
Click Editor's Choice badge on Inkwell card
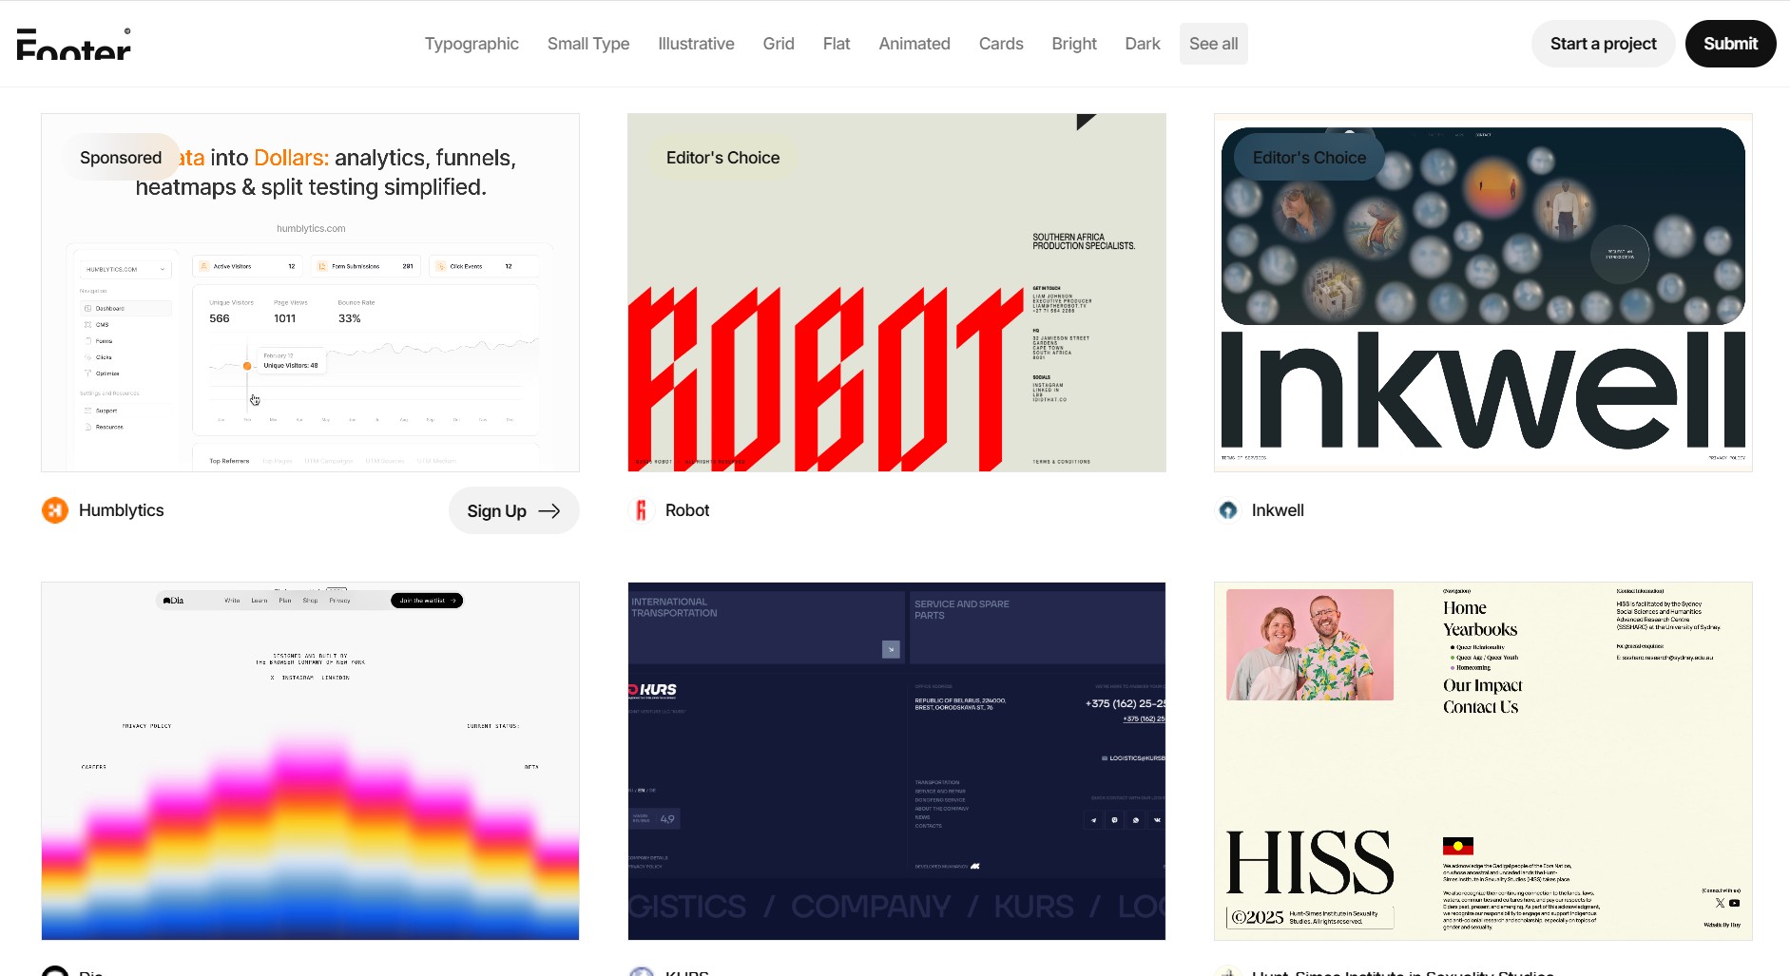(x=1309, y=158)
